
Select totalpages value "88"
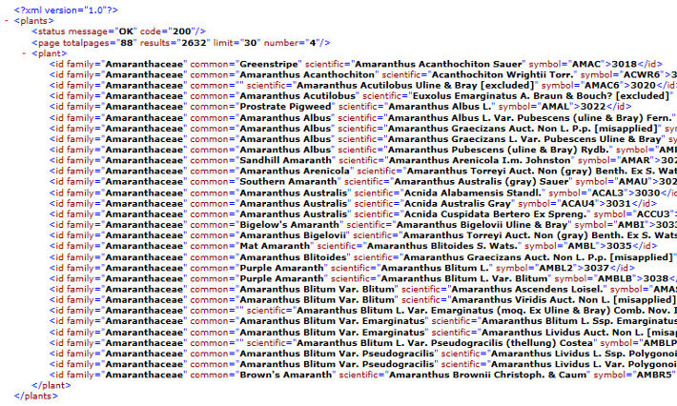coord(127,43)
